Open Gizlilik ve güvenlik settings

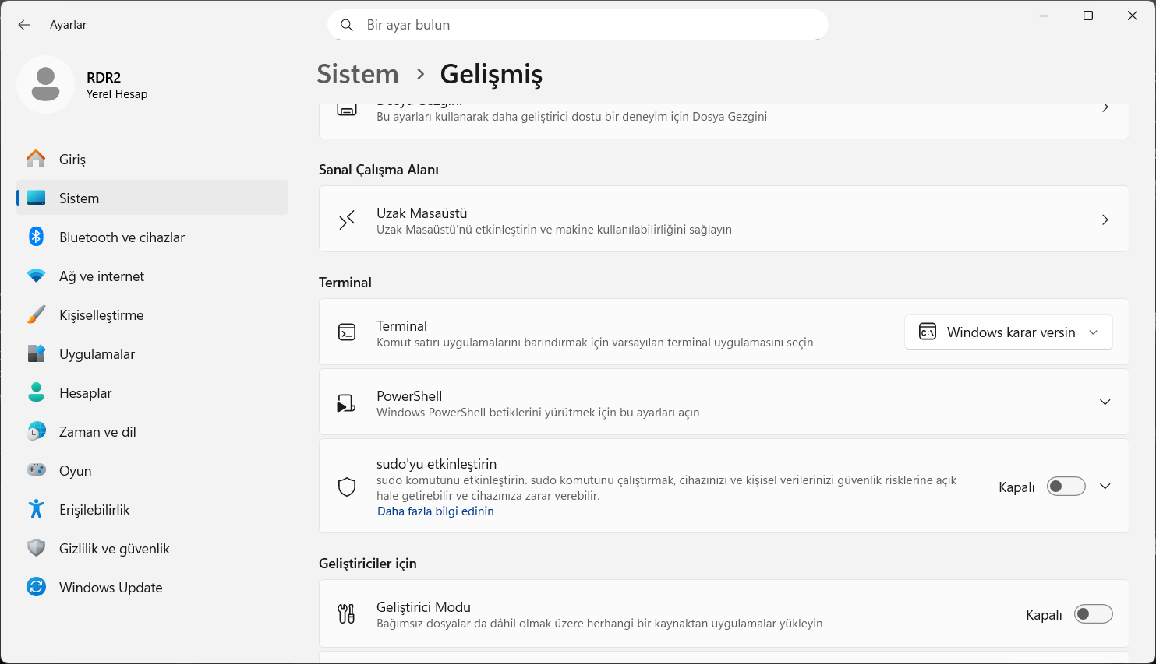tap(152, 548)
